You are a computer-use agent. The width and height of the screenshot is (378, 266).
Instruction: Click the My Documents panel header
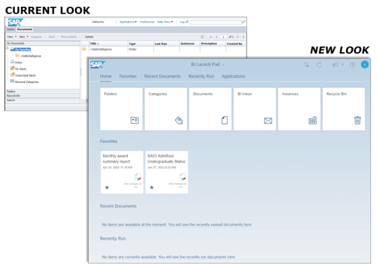pyautogui.click(x=43, y=43)
